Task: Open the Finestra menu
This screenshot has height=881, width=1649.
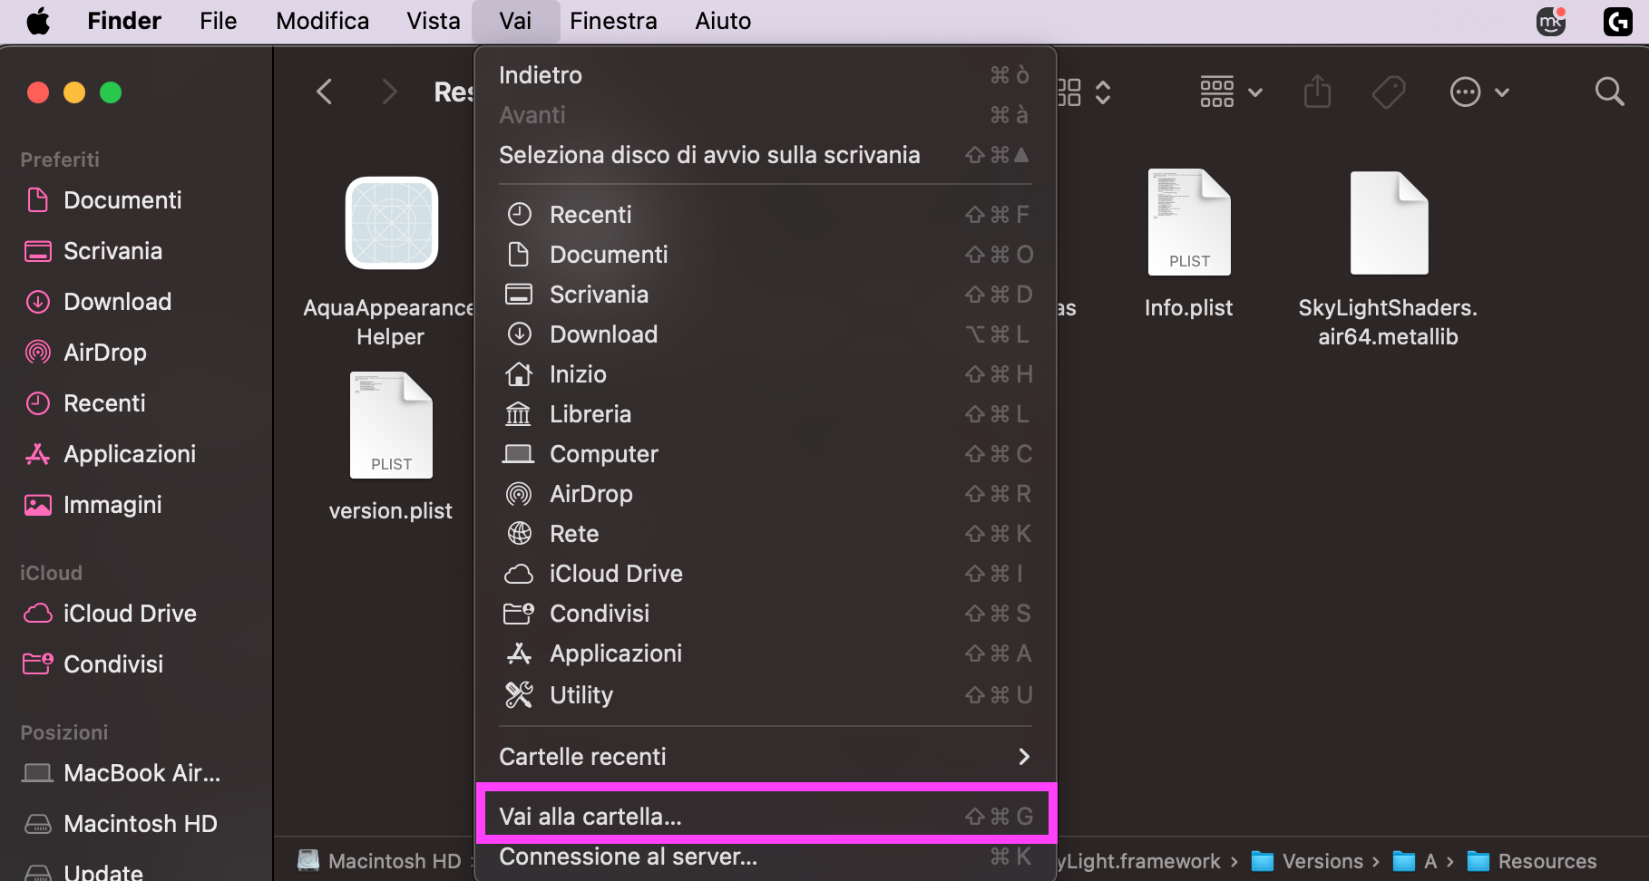Action: point(613,20)
